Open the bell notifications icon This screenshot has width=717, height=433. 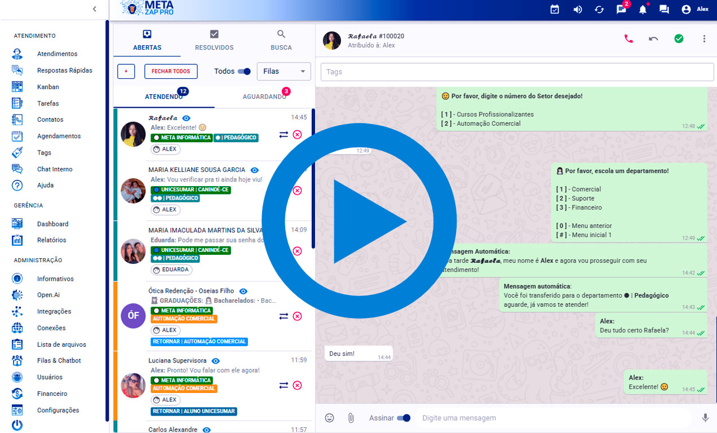click(643, 9)
